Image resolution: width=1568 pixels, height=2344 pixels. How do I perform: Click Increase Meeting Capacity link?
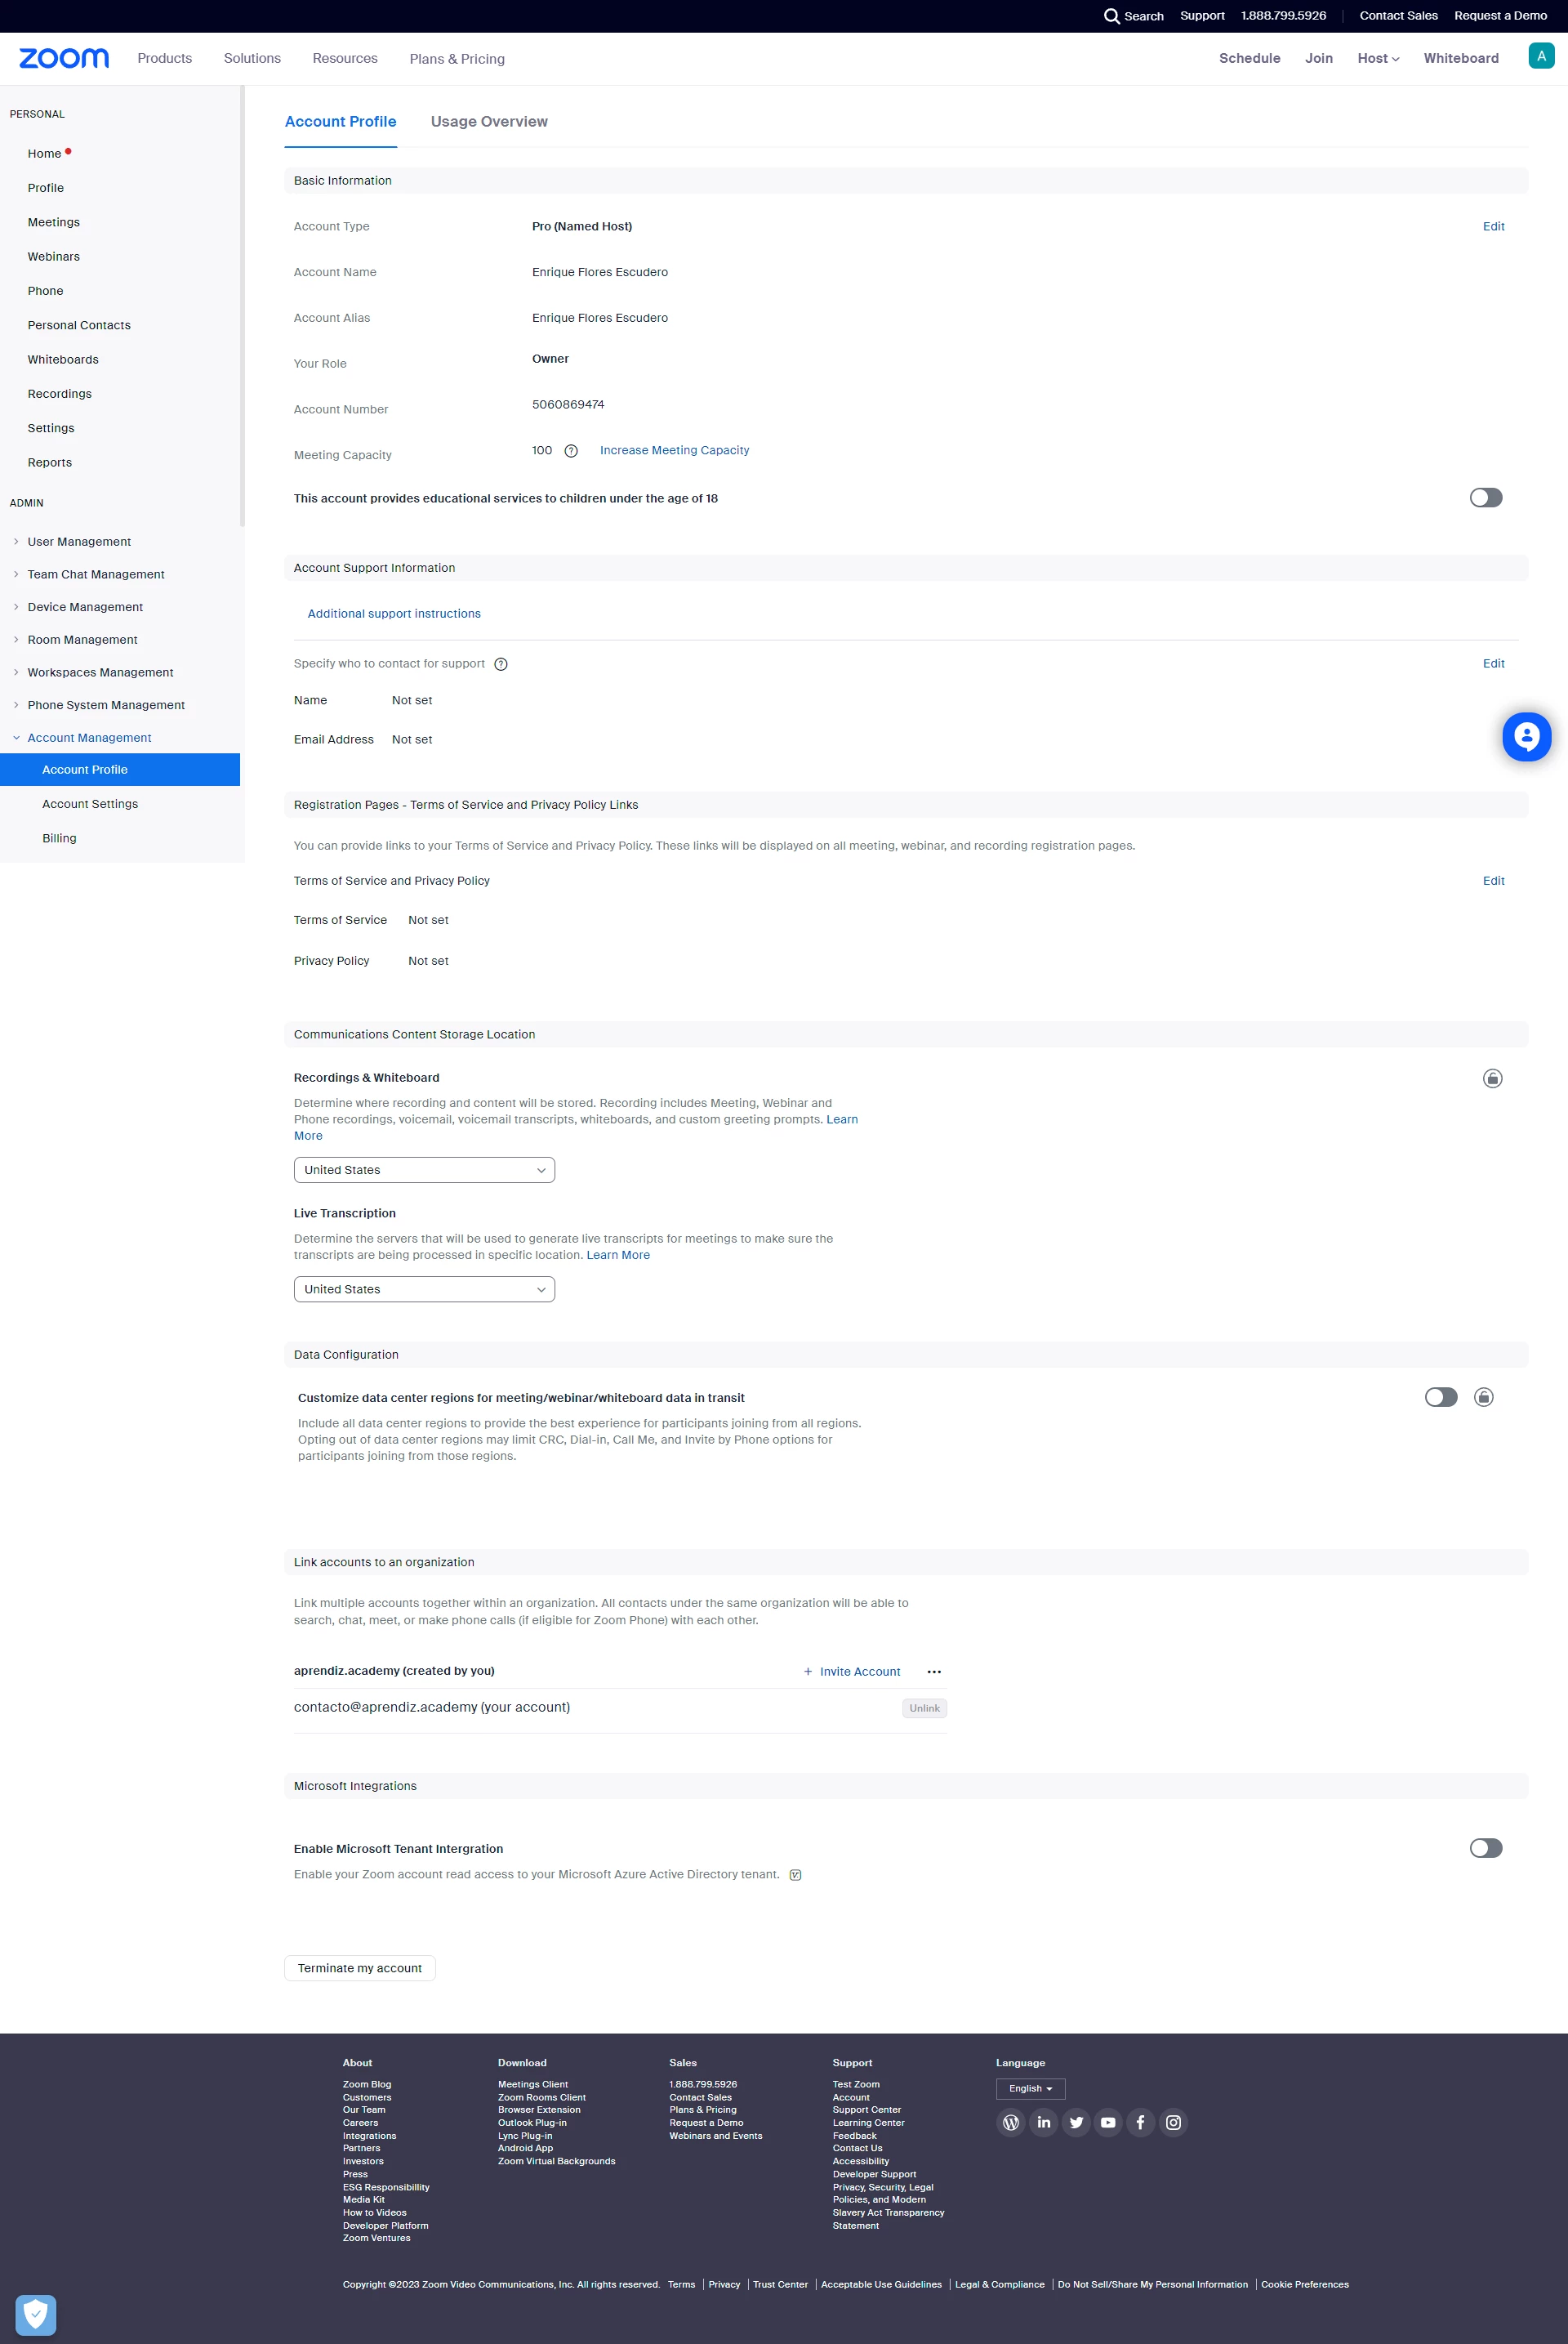[x=674, y=450]
